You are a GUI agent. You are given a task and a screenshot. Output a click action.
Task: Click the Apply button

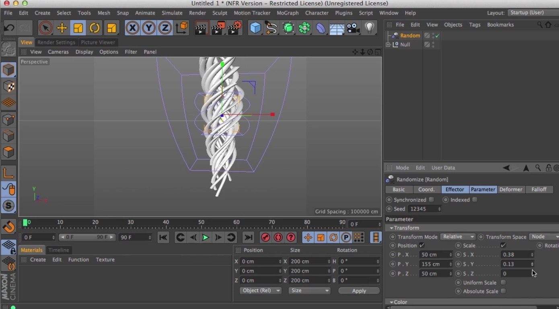pos(359,290)
